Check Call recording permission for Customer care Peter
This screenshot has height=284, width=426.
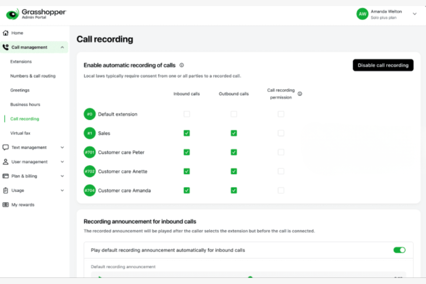tap(281, 152)
